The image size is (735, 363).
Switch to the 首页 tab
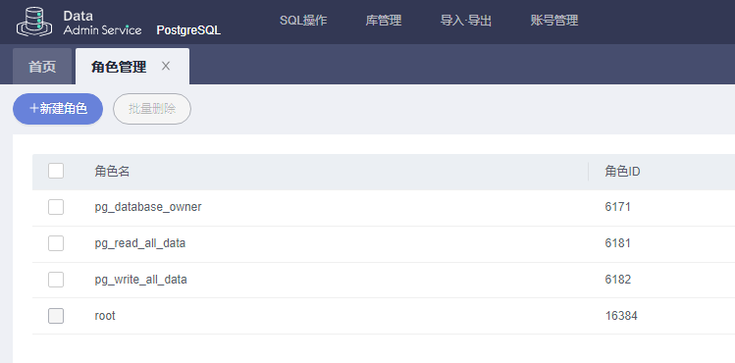(x=42, y=67)
